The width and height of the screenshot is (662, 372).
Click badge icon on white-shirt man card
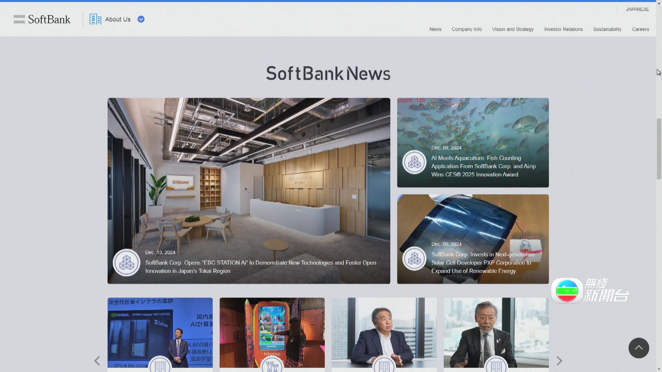(384, 364)
